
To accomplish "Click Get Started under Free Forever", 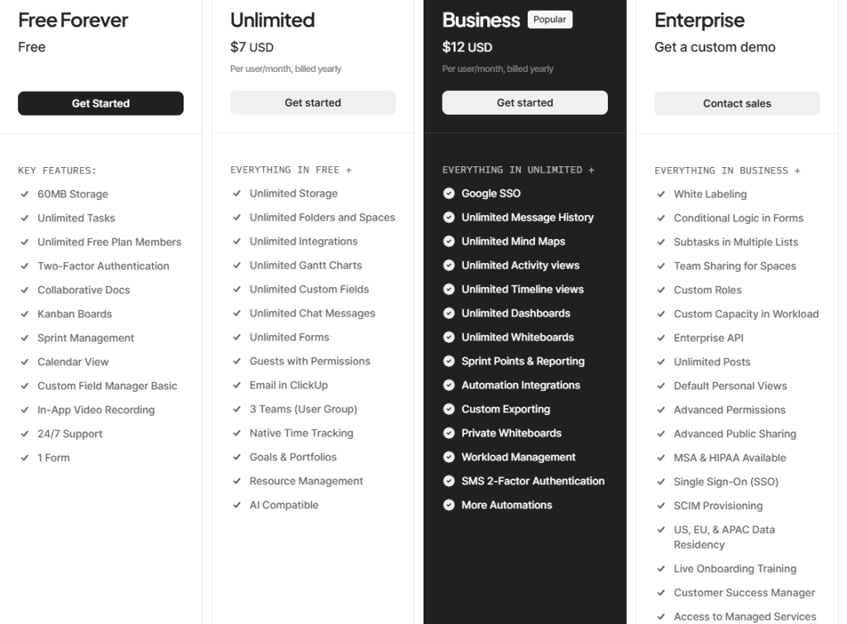I will [101, 103].
